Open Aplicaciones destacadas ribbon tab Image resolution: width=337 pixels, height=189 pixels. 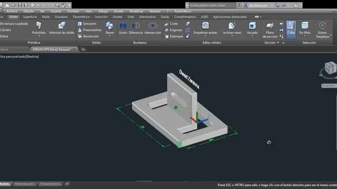coord(230,17)
